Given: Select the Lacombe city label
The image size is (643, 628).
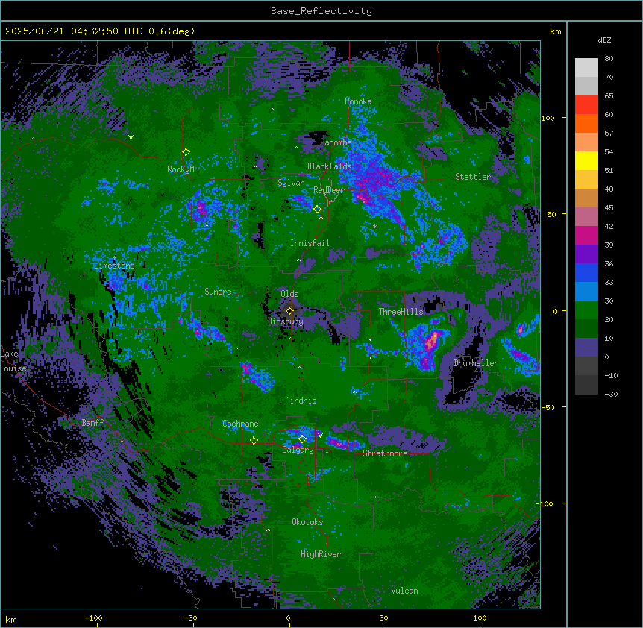Looking at the screenshot, I should pyautogui.click(x=336, y=142).
